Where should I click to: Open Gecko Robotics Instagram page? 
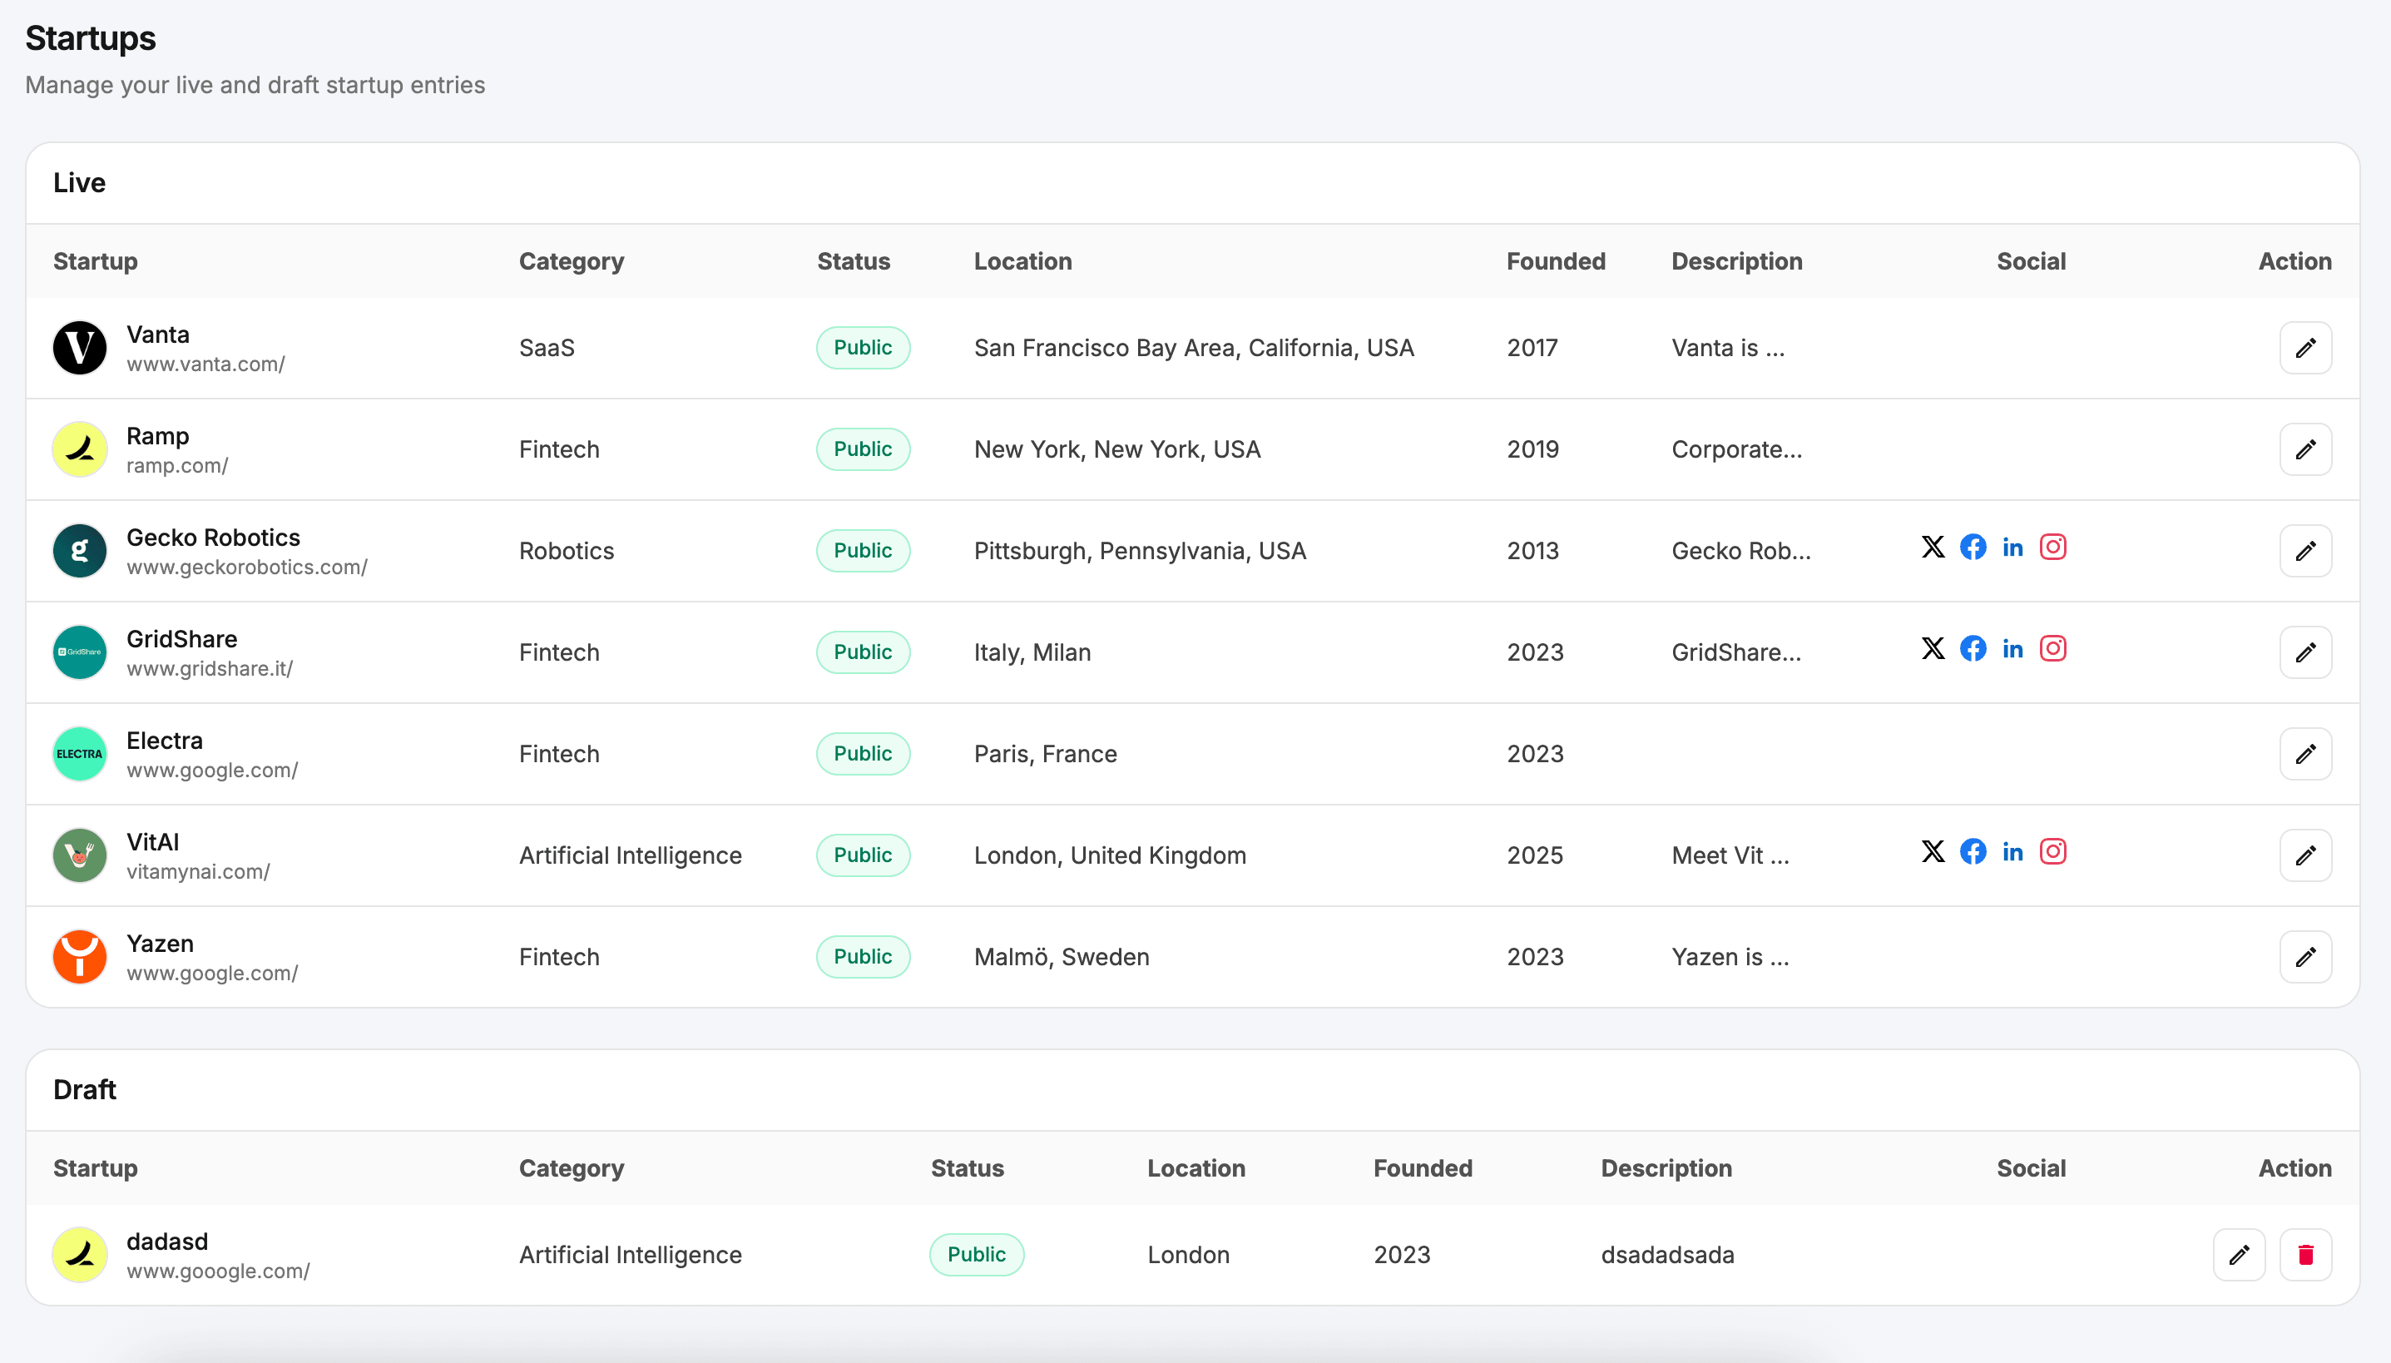[x=2053, y=547]
